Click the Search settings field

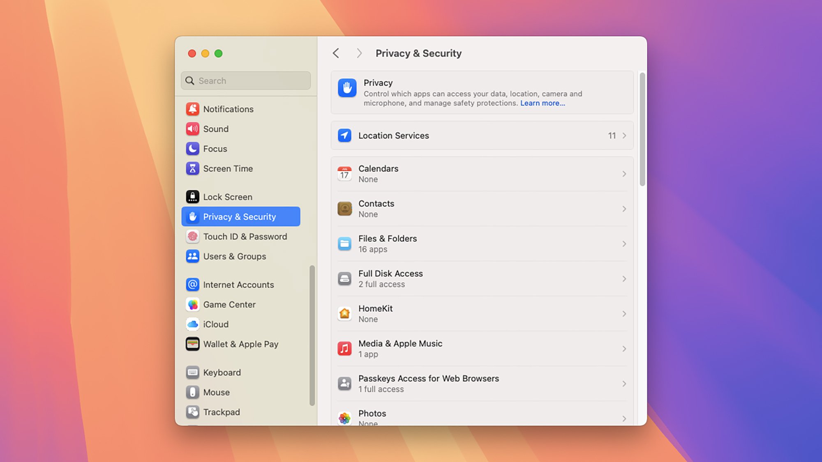coord(246,80)
